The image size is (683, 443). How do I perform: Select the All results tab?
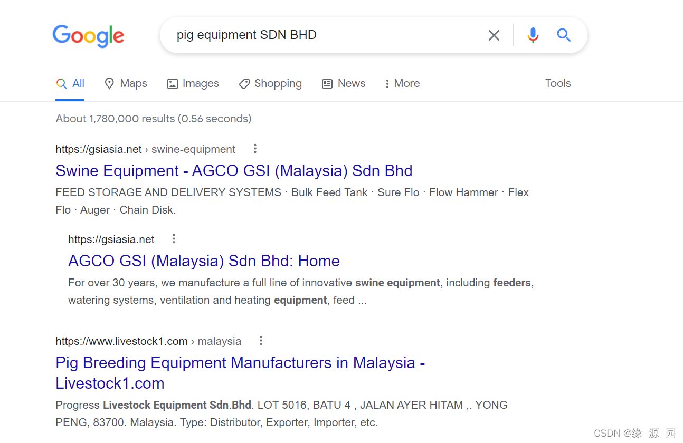tap(70, 83)
